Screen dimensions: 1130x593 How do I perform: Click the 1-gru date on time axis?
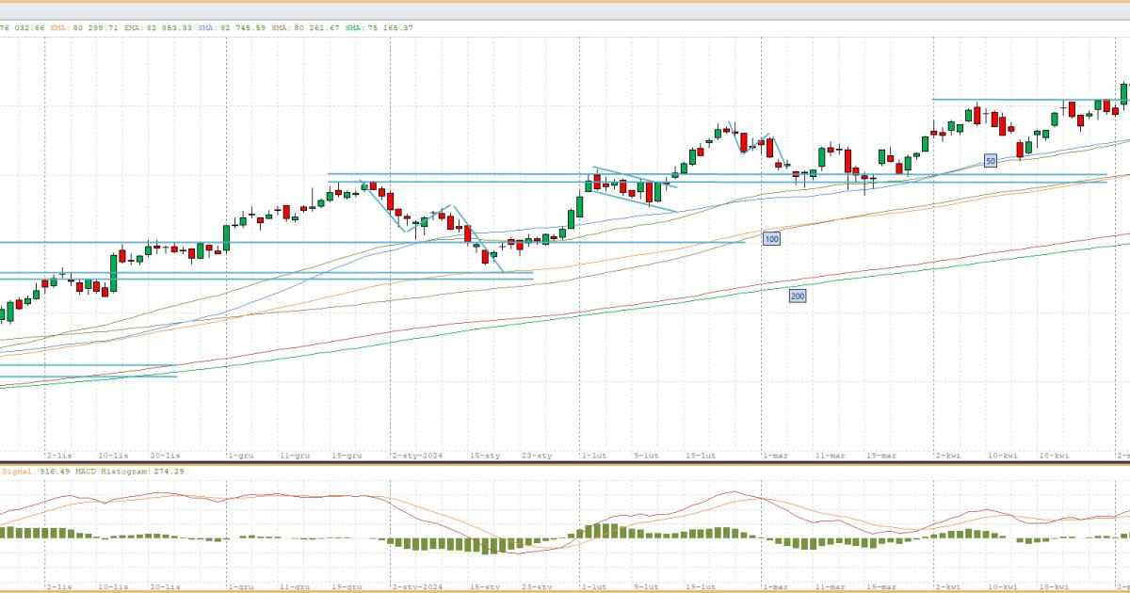click(241, 455)
